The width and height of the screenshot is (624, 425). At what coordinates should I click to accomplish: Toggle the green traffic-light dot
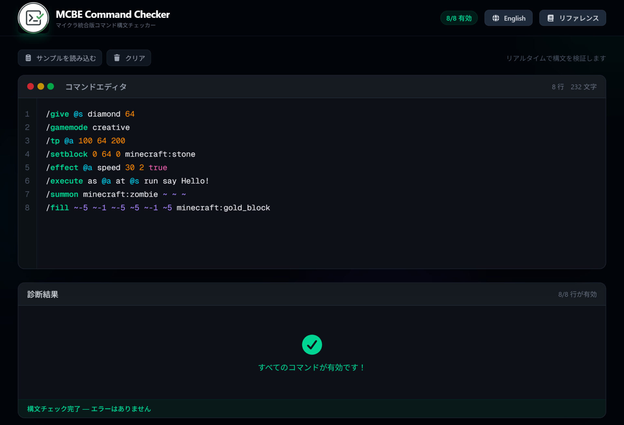pos(51,86)
